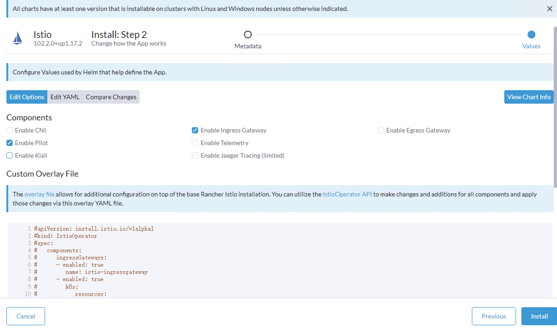Uncheck Enable Ingress Gateway

pos(195,130)
